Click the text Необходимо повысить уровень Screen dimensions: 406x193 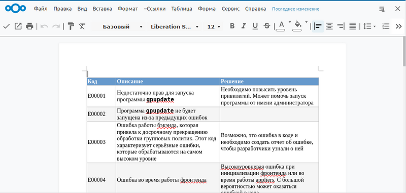coord(259,89)
